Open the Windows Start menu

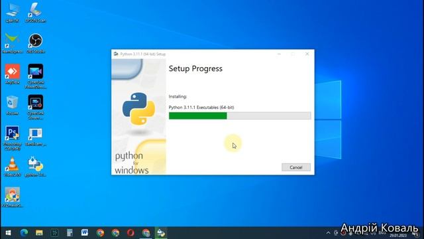point(8,233)
